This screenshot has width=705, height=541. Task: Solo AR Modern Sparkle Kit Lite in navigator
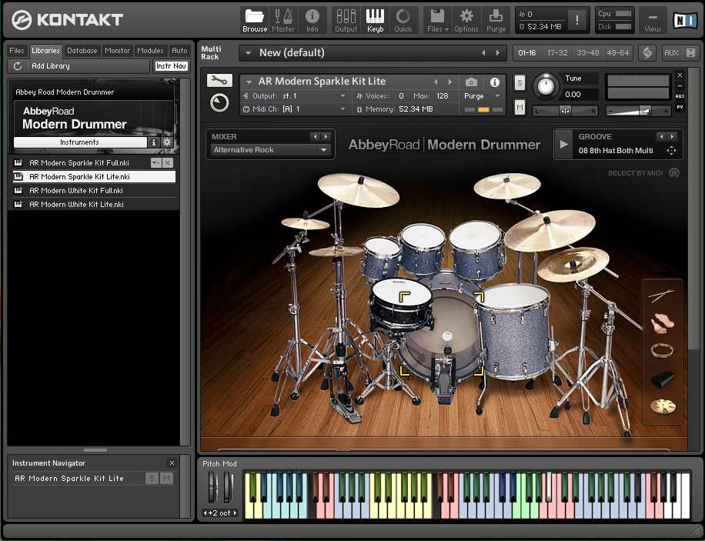click(152, 478)
